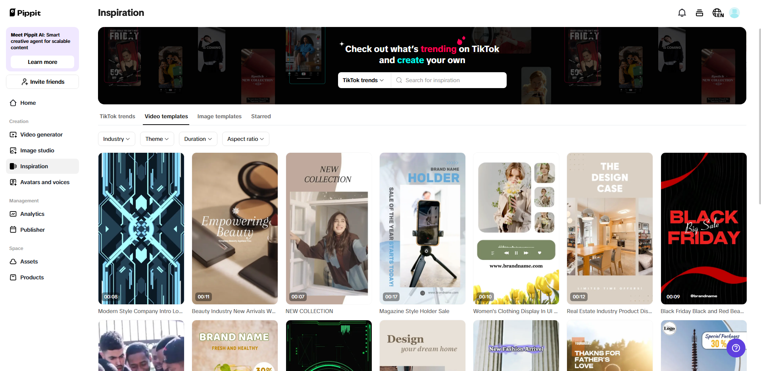
Task: Click the "Women's Clothing Display In UI ..." title
Action: [515, 311]
